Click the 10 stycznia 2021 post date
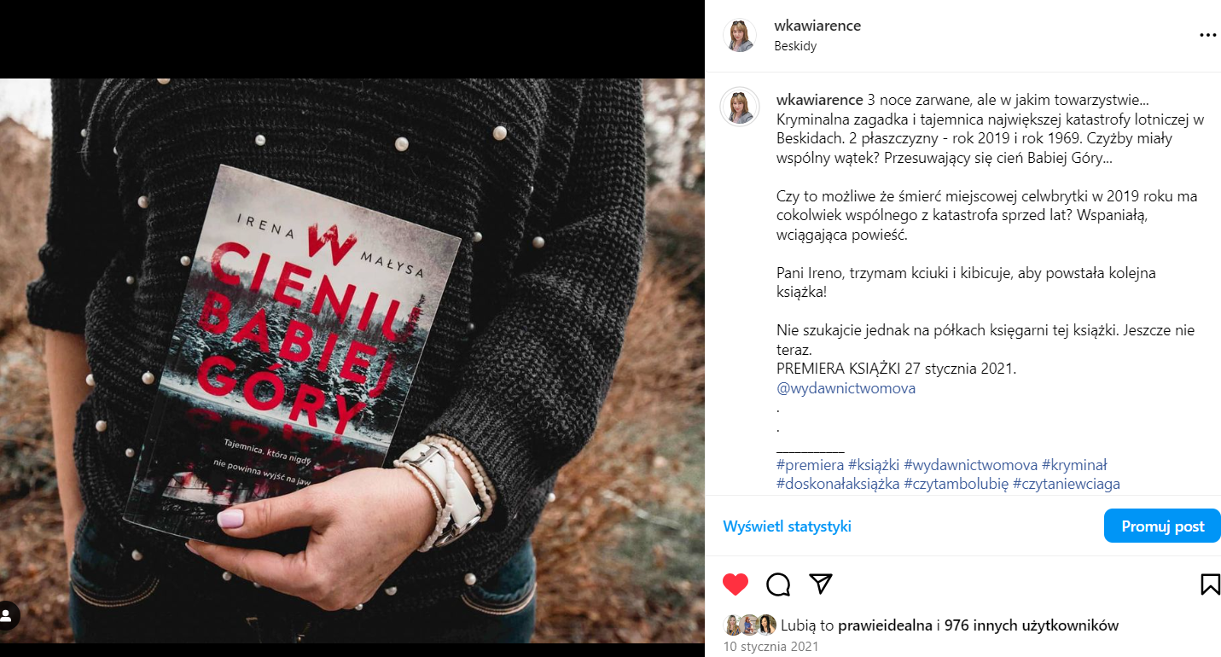The image size is (1221, 657). point(770,647)
